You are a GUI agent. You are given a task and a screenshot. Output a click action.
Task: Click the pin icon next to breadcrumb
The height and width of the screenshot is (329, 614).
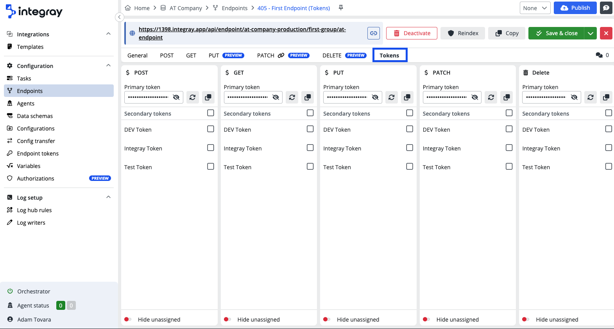coord(341,8)
